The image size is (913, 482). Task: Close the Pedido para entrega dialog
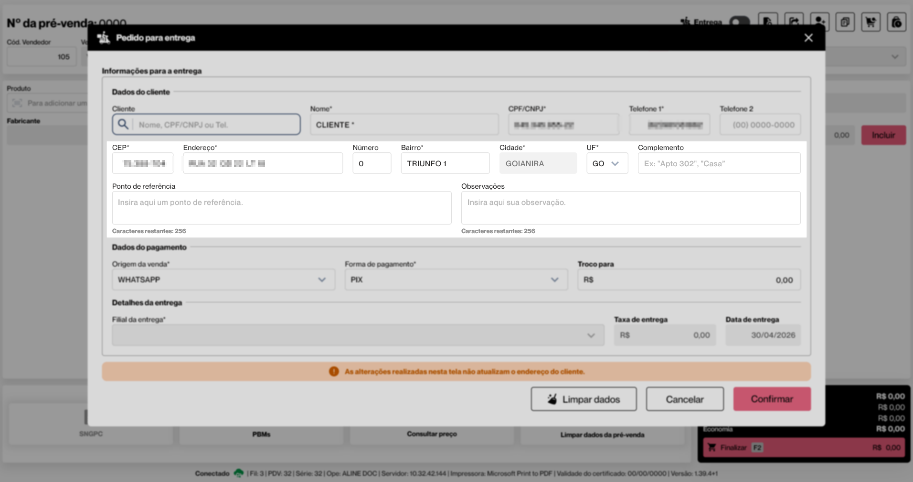[808, 38]
